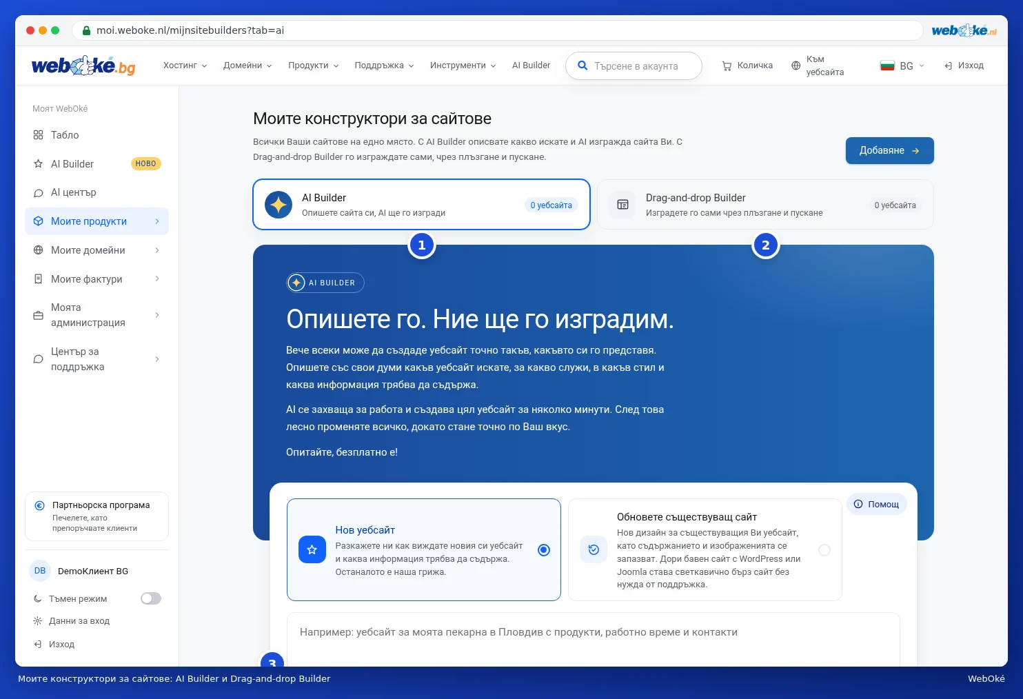1023x699 pixels.
Task: Click the search magnifier icon
Action: pyautogui.click(x=583, y=65)
